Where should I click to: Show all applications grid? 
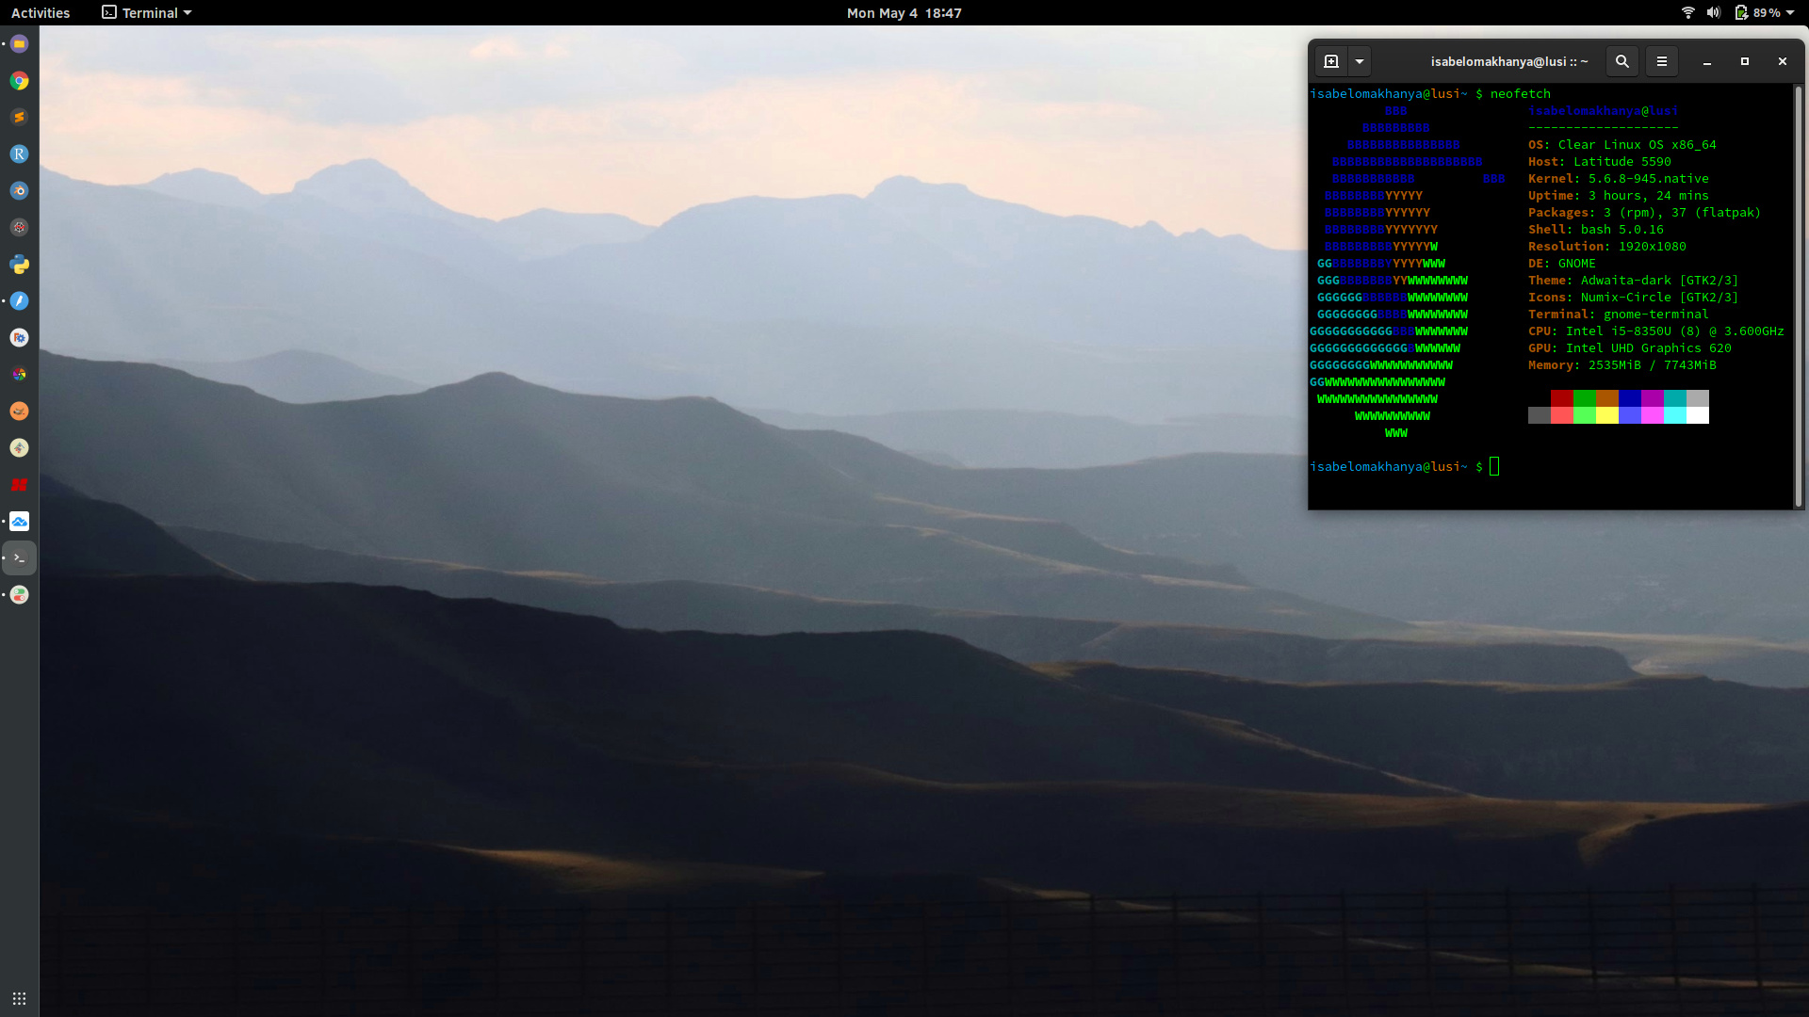tap(19, 998)
